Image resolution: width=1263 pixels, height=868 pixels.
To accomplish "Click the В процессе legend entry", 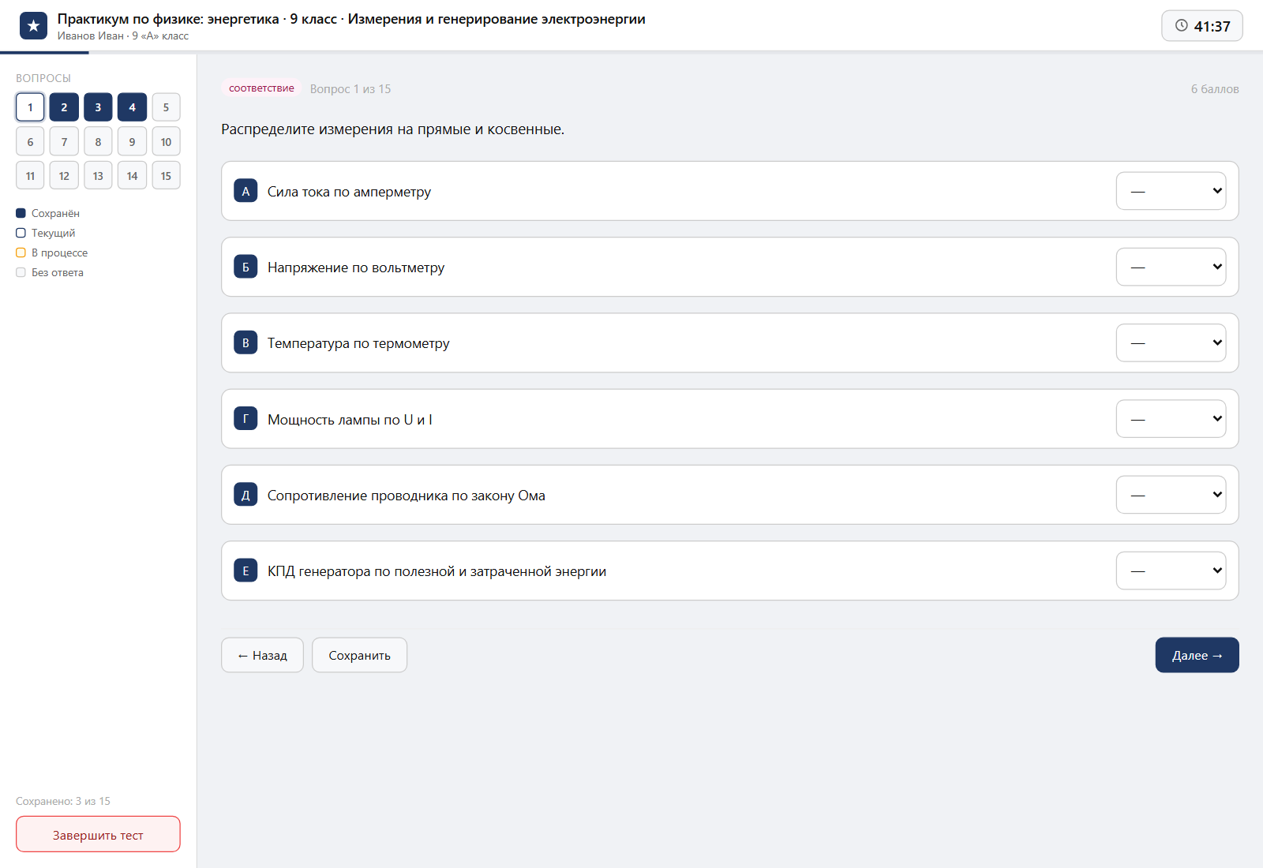I will coord(52,253).
